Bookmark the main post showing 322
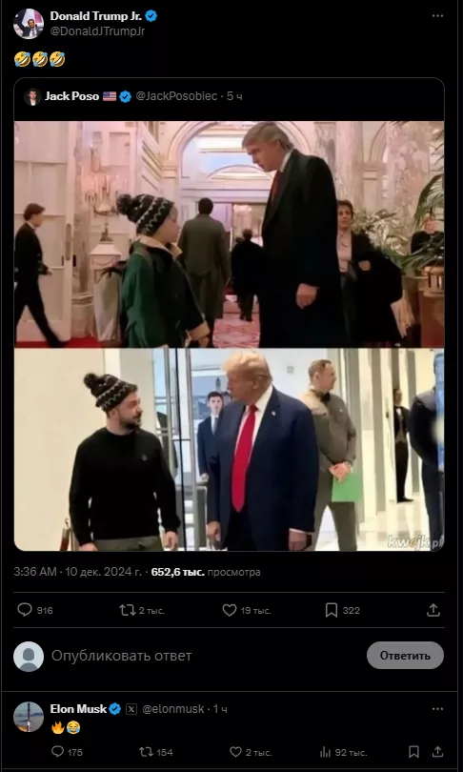The image size is (463, 772). pos(332,610)
